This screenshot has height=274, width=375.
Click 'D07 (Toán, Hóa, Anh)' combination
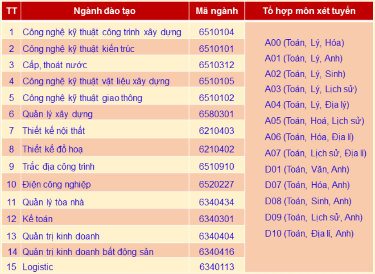(307, 185)
